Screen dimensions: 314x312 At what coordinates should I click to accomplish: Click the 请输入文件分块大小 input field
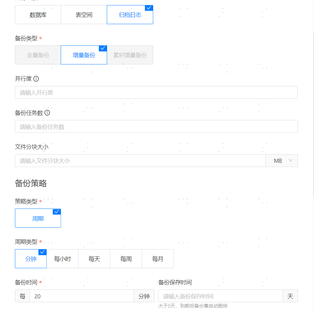coord(140,161)
